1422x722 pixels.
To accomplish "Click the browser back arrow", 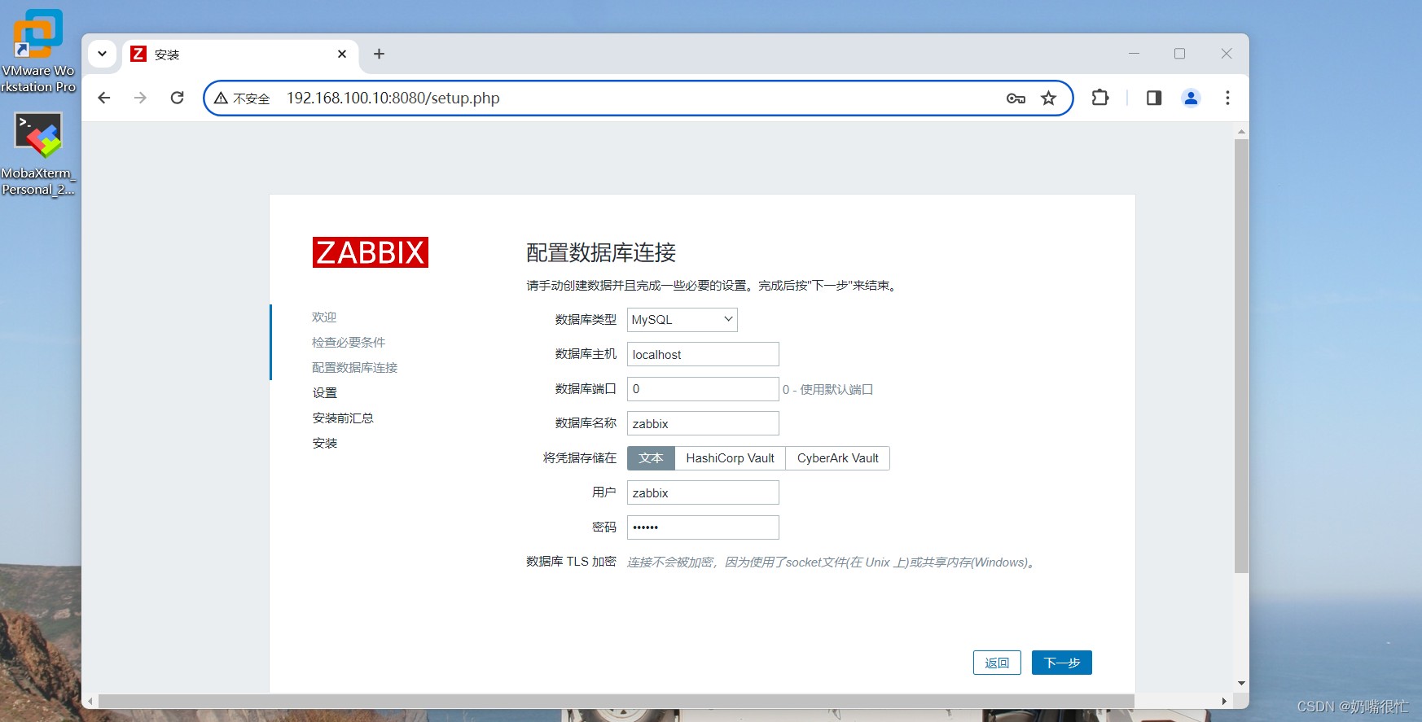I will [x=104, y=98].
